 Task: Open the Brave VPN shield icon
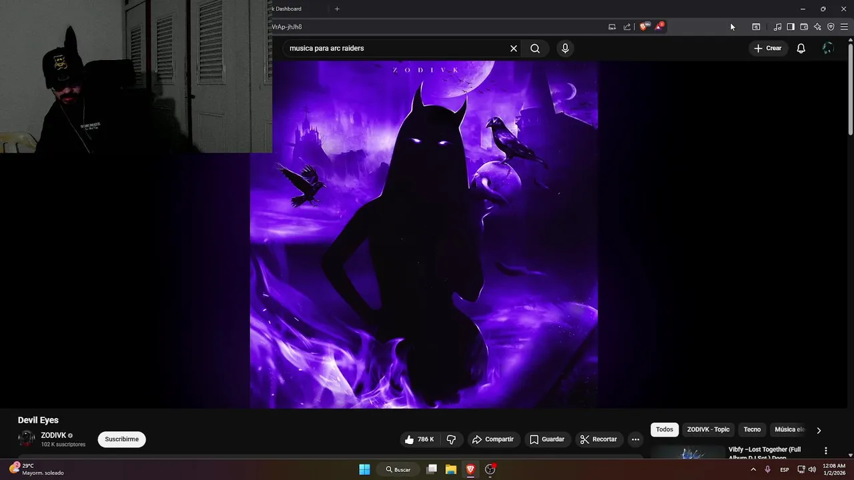pyautogui.click(x=831, y=27)
